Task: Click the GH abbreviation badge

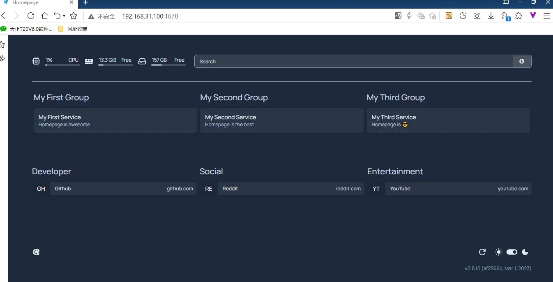Action: coord(41,189)
